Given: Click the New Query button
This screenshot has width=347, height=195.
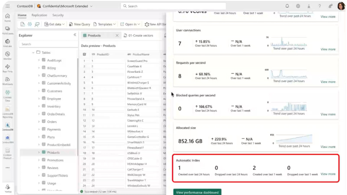Looking at the screenshot, I should [79, 24].
